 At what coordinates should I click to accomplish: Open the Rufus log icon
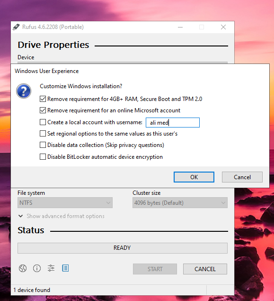[65, 268]
